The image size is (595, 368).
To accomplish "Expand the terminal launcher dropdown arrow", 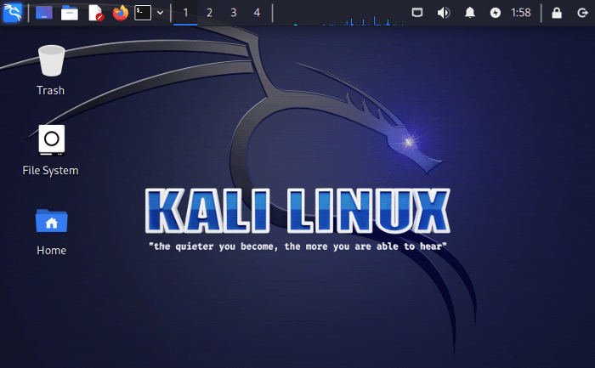I will tap(161, 13).
